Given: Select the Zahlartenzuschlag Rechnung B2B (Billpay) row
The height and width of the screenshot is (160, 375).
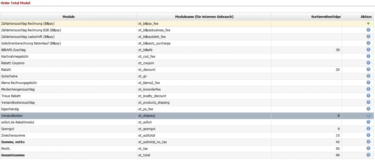Looking at the screenshot, I should [x=31, y=30].
